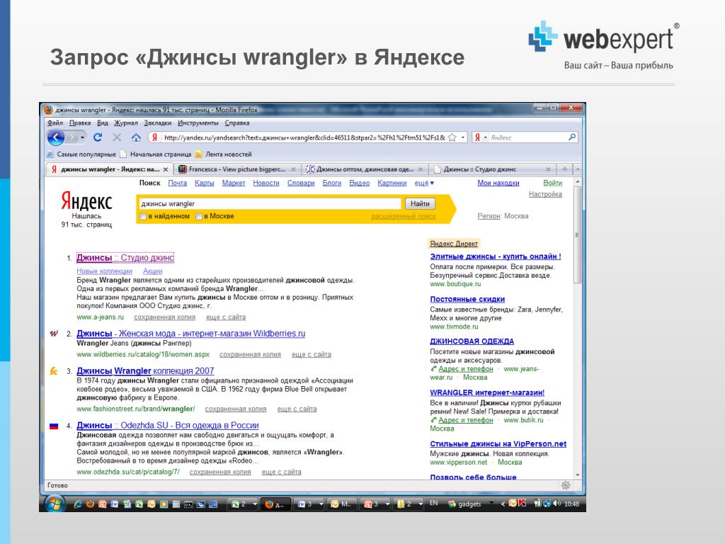Viewport: 725px width, 544px height.
Task: Click the reload page icon
Action: [x=98, y=137]
